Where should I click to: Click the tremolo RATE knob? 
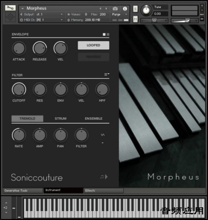(x=19, y=135)
